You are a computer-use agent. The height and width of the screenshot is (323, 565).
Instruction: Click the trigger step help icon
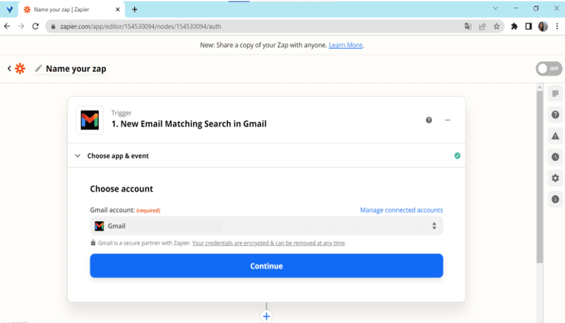[x=429, y=120]
